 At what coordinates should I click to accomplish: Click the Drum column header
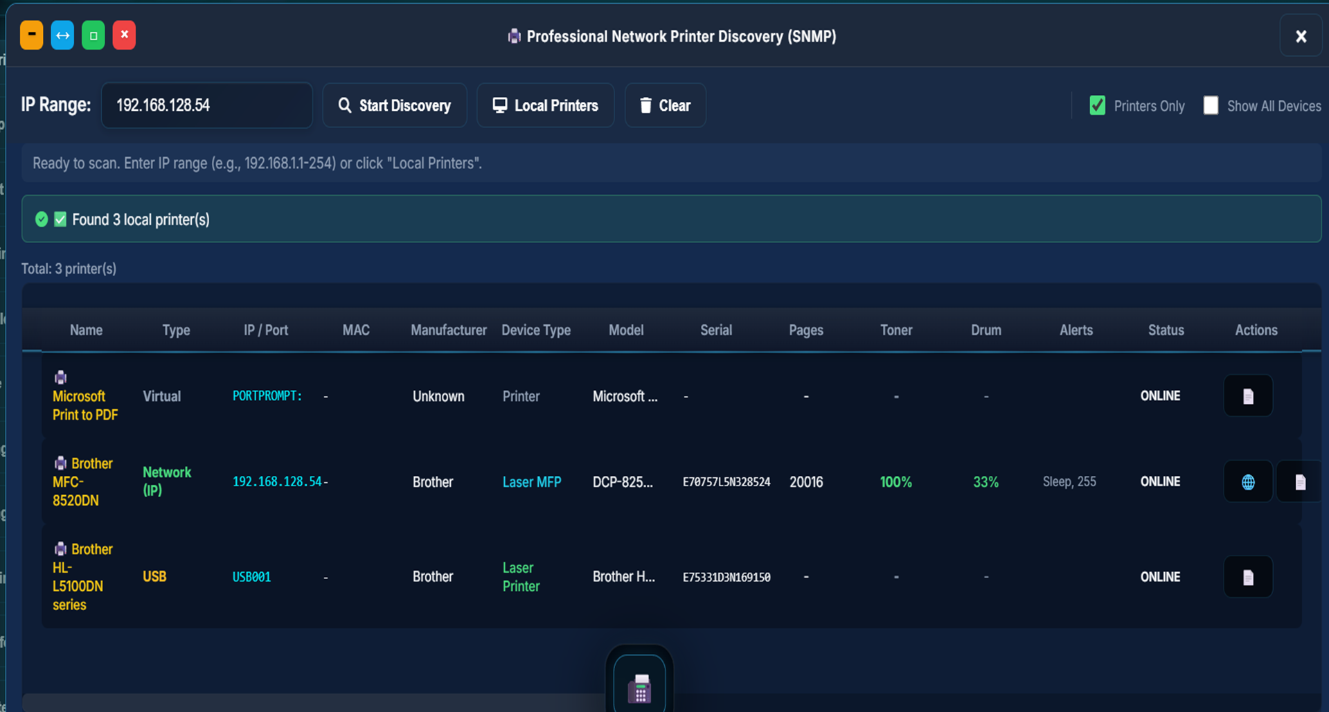point(986,330)
